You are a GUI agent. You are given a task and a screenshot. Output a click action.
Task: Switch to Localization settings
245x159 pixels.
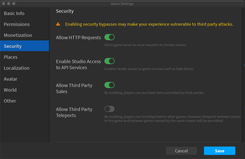coord(17,68)
